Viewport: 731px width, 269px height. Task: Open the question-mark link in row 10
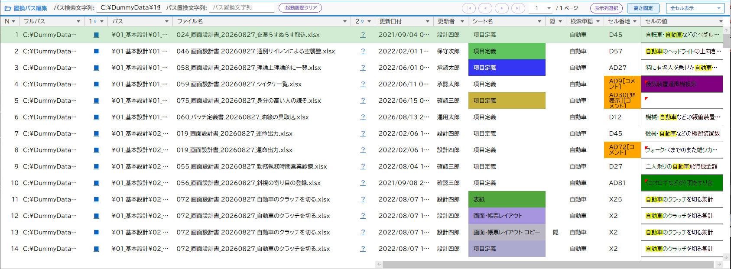click(363, 183)
